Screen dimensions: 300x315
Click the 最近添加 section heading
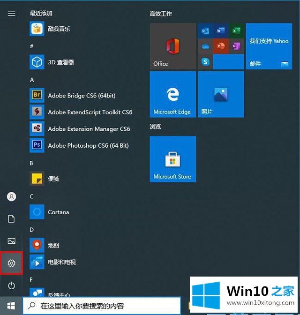[x=41, y=13]
